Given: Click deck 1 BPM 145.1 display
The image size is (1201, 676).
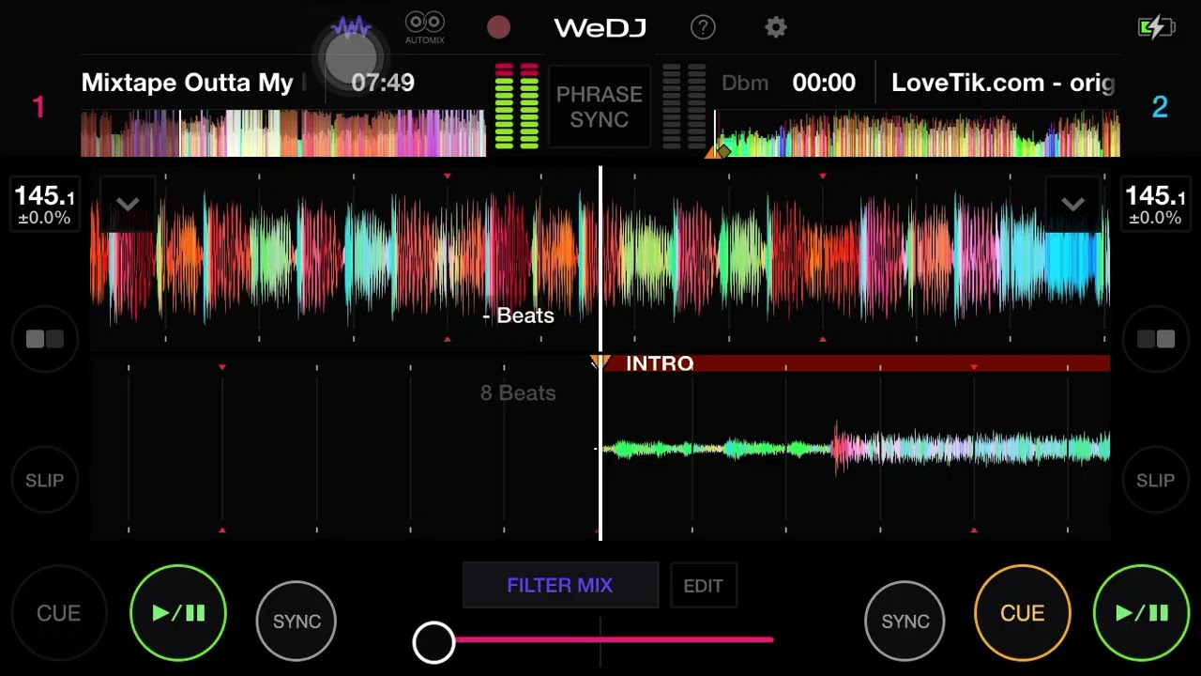Looking at the screenshot, I should tap(44, 205).
